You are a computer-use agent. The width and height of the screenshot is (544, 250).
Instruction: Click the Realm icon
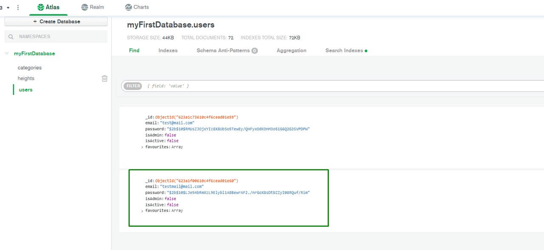(x=85, y=7)
